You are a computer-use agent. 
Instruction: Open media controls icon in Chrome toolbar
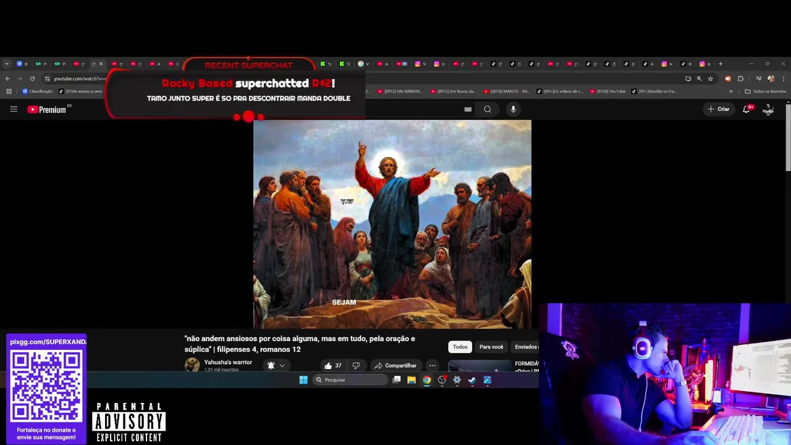point(759,78)
